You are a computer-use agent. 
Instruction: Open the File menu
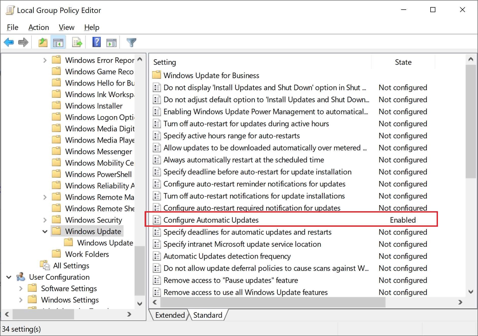[x=12, y=27]
